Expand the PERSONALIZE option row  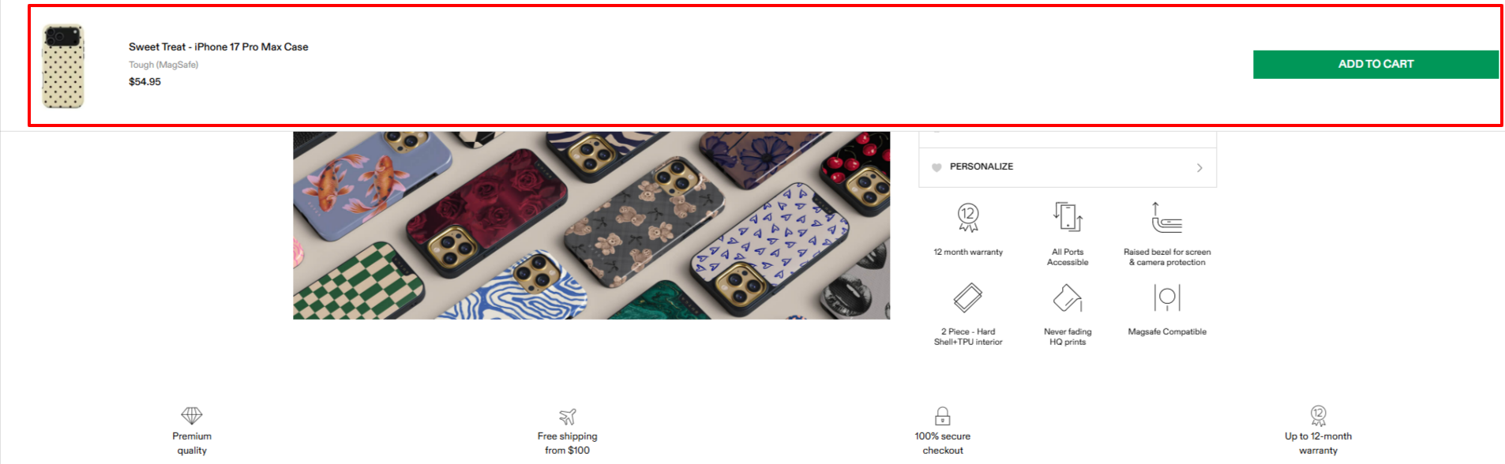tap(1067, 167)
